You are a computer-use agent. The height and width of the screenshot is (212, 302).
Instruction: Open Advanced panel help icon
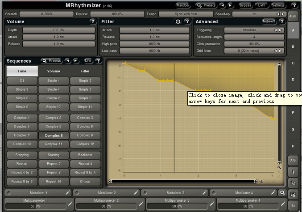pos(282,21)
